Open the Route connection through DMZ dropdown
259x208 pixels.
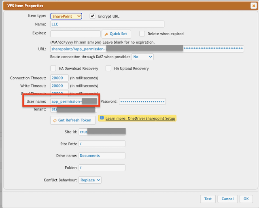[x=142, y=57]
